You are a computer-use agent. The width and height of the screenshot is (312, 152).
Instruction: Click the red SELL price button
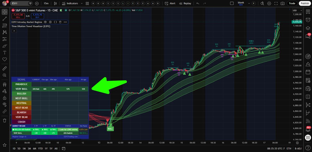click(x=18, y=16)
